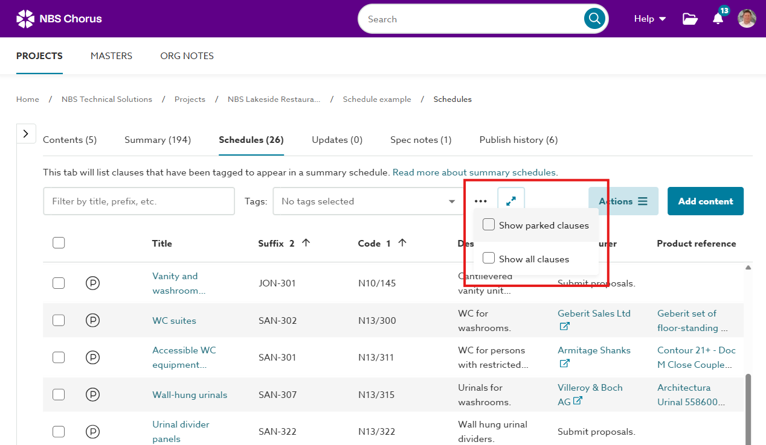Click the NBS Chorus logo
The height and width of the screenshot is (445, 766).
click(59, 18)
